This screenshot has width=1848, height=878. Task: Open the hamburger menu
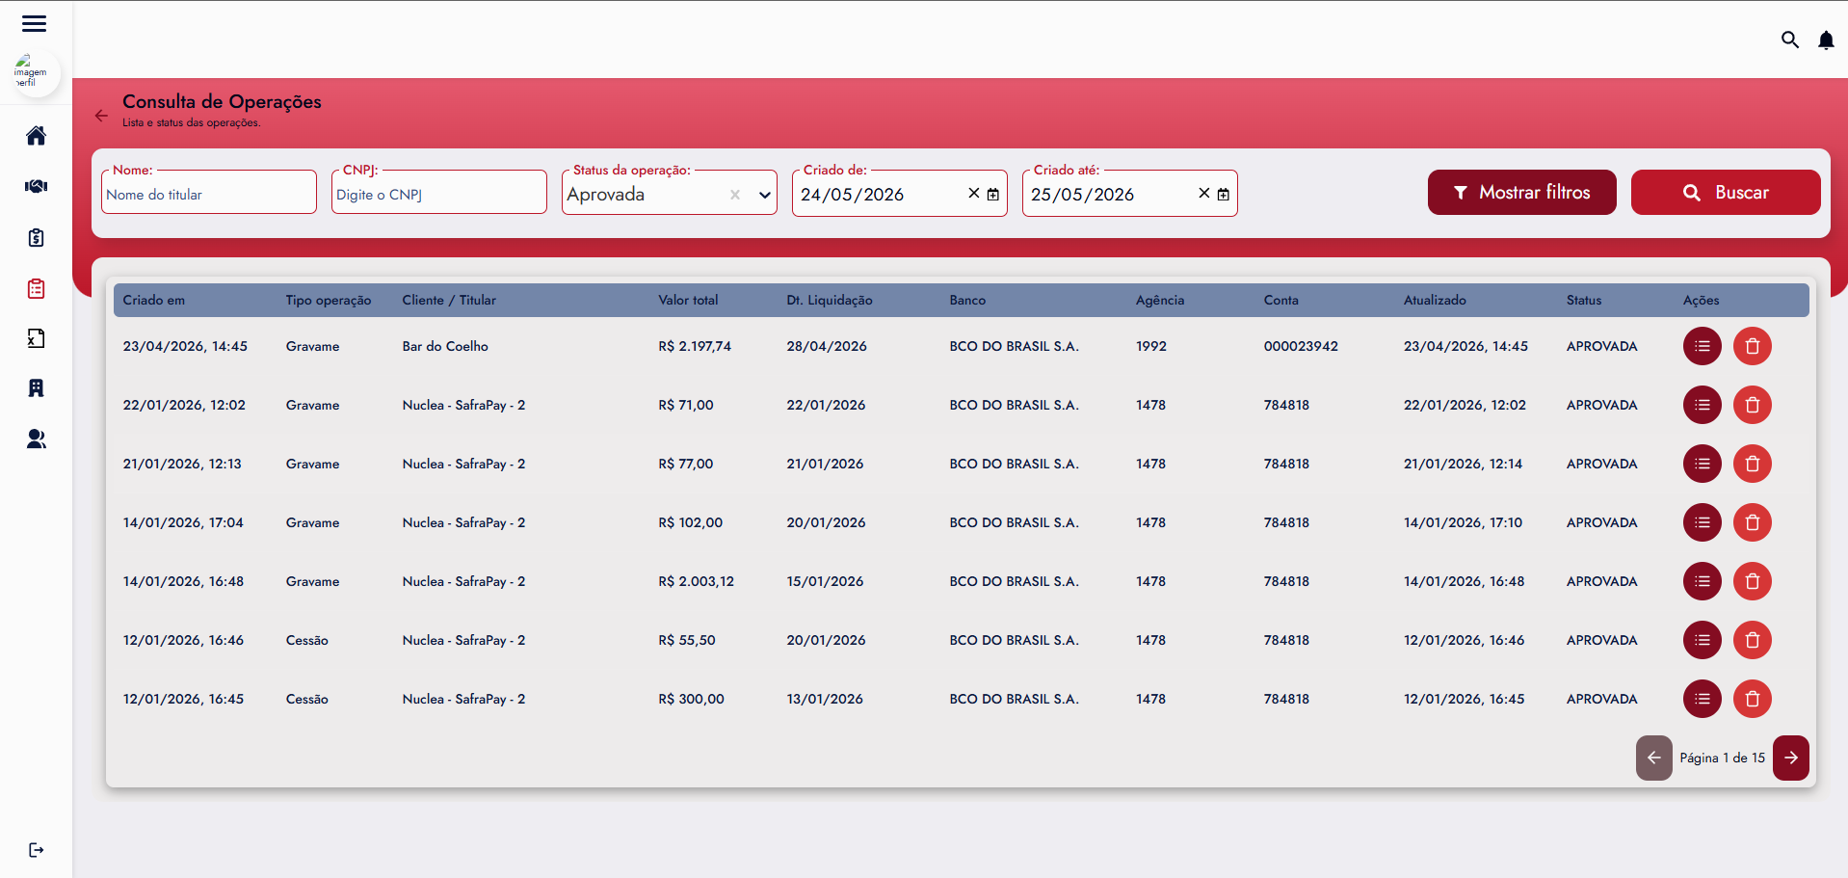coord(35,24)
